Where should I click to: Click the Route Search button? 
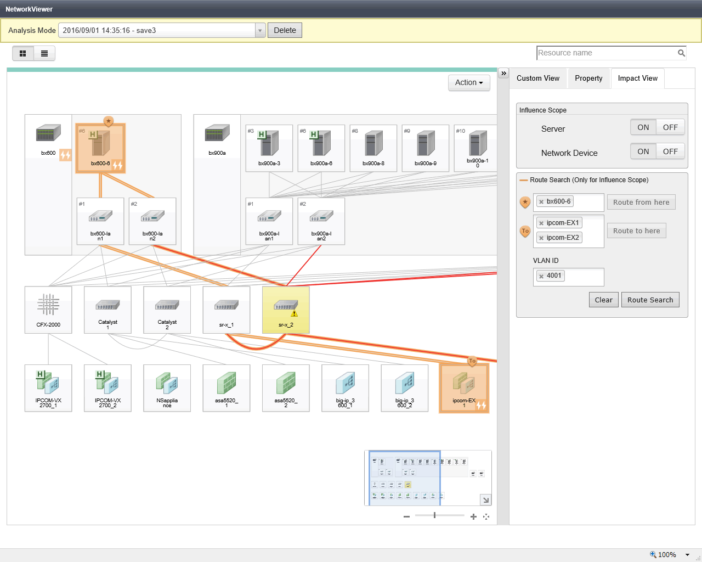click(650, 300)
